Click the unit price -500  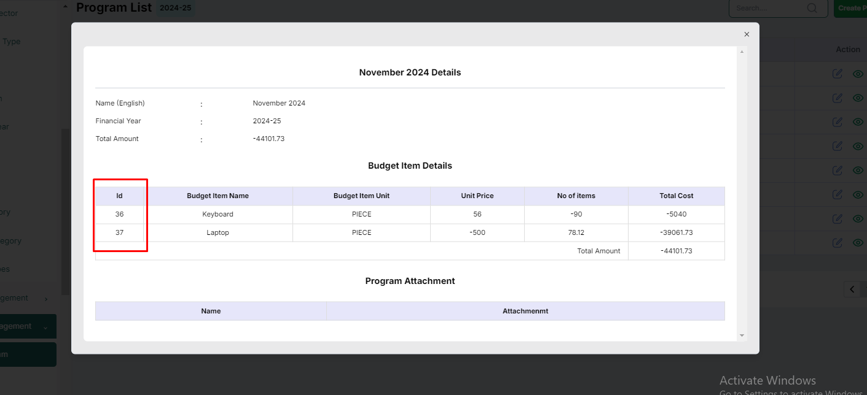click(477, 233)
